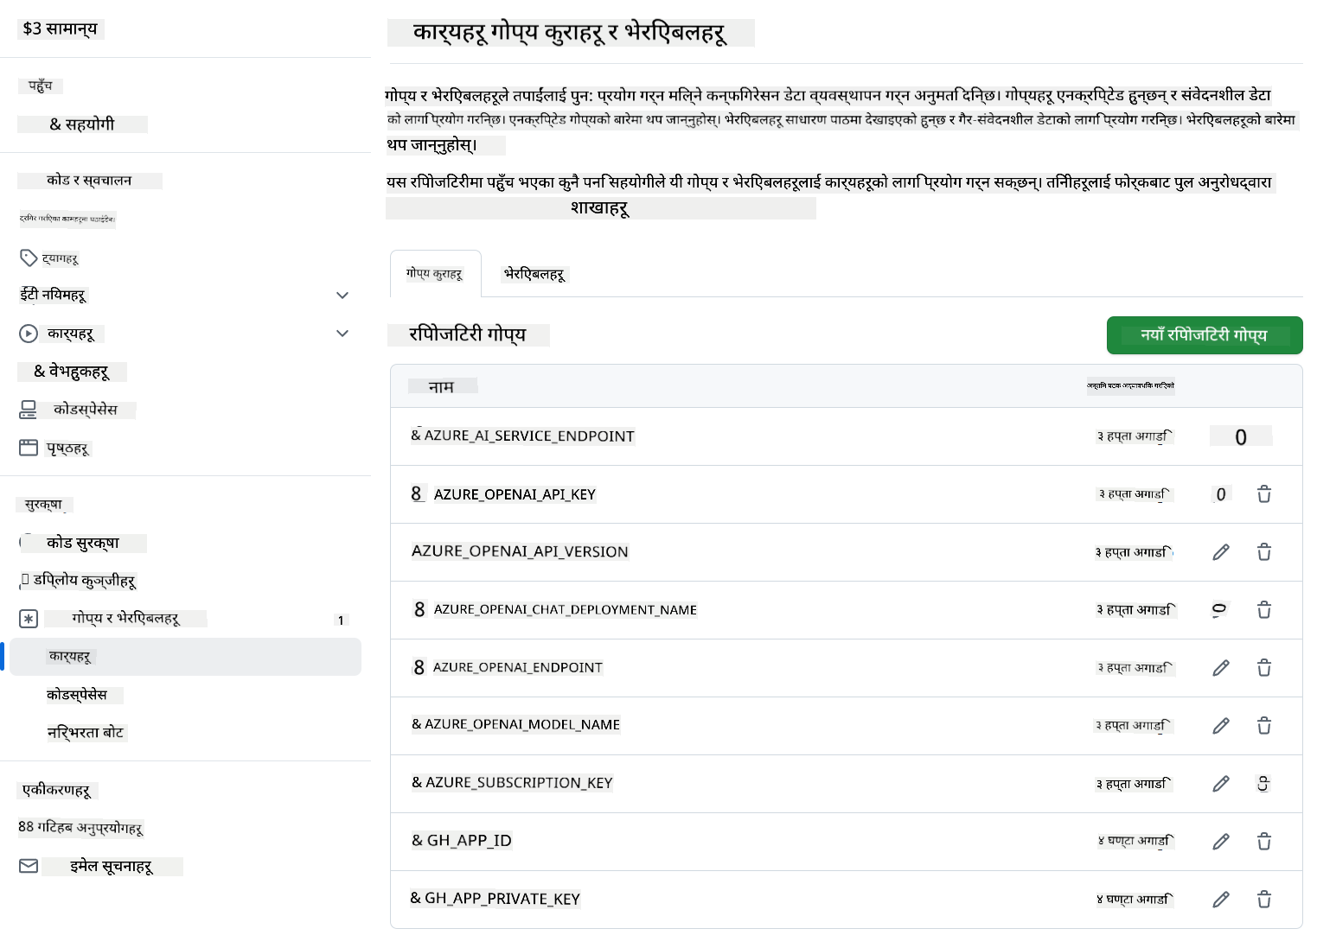Toggle the गोप्य र भेरिएबलहरू sidebar group

[185, 619]
